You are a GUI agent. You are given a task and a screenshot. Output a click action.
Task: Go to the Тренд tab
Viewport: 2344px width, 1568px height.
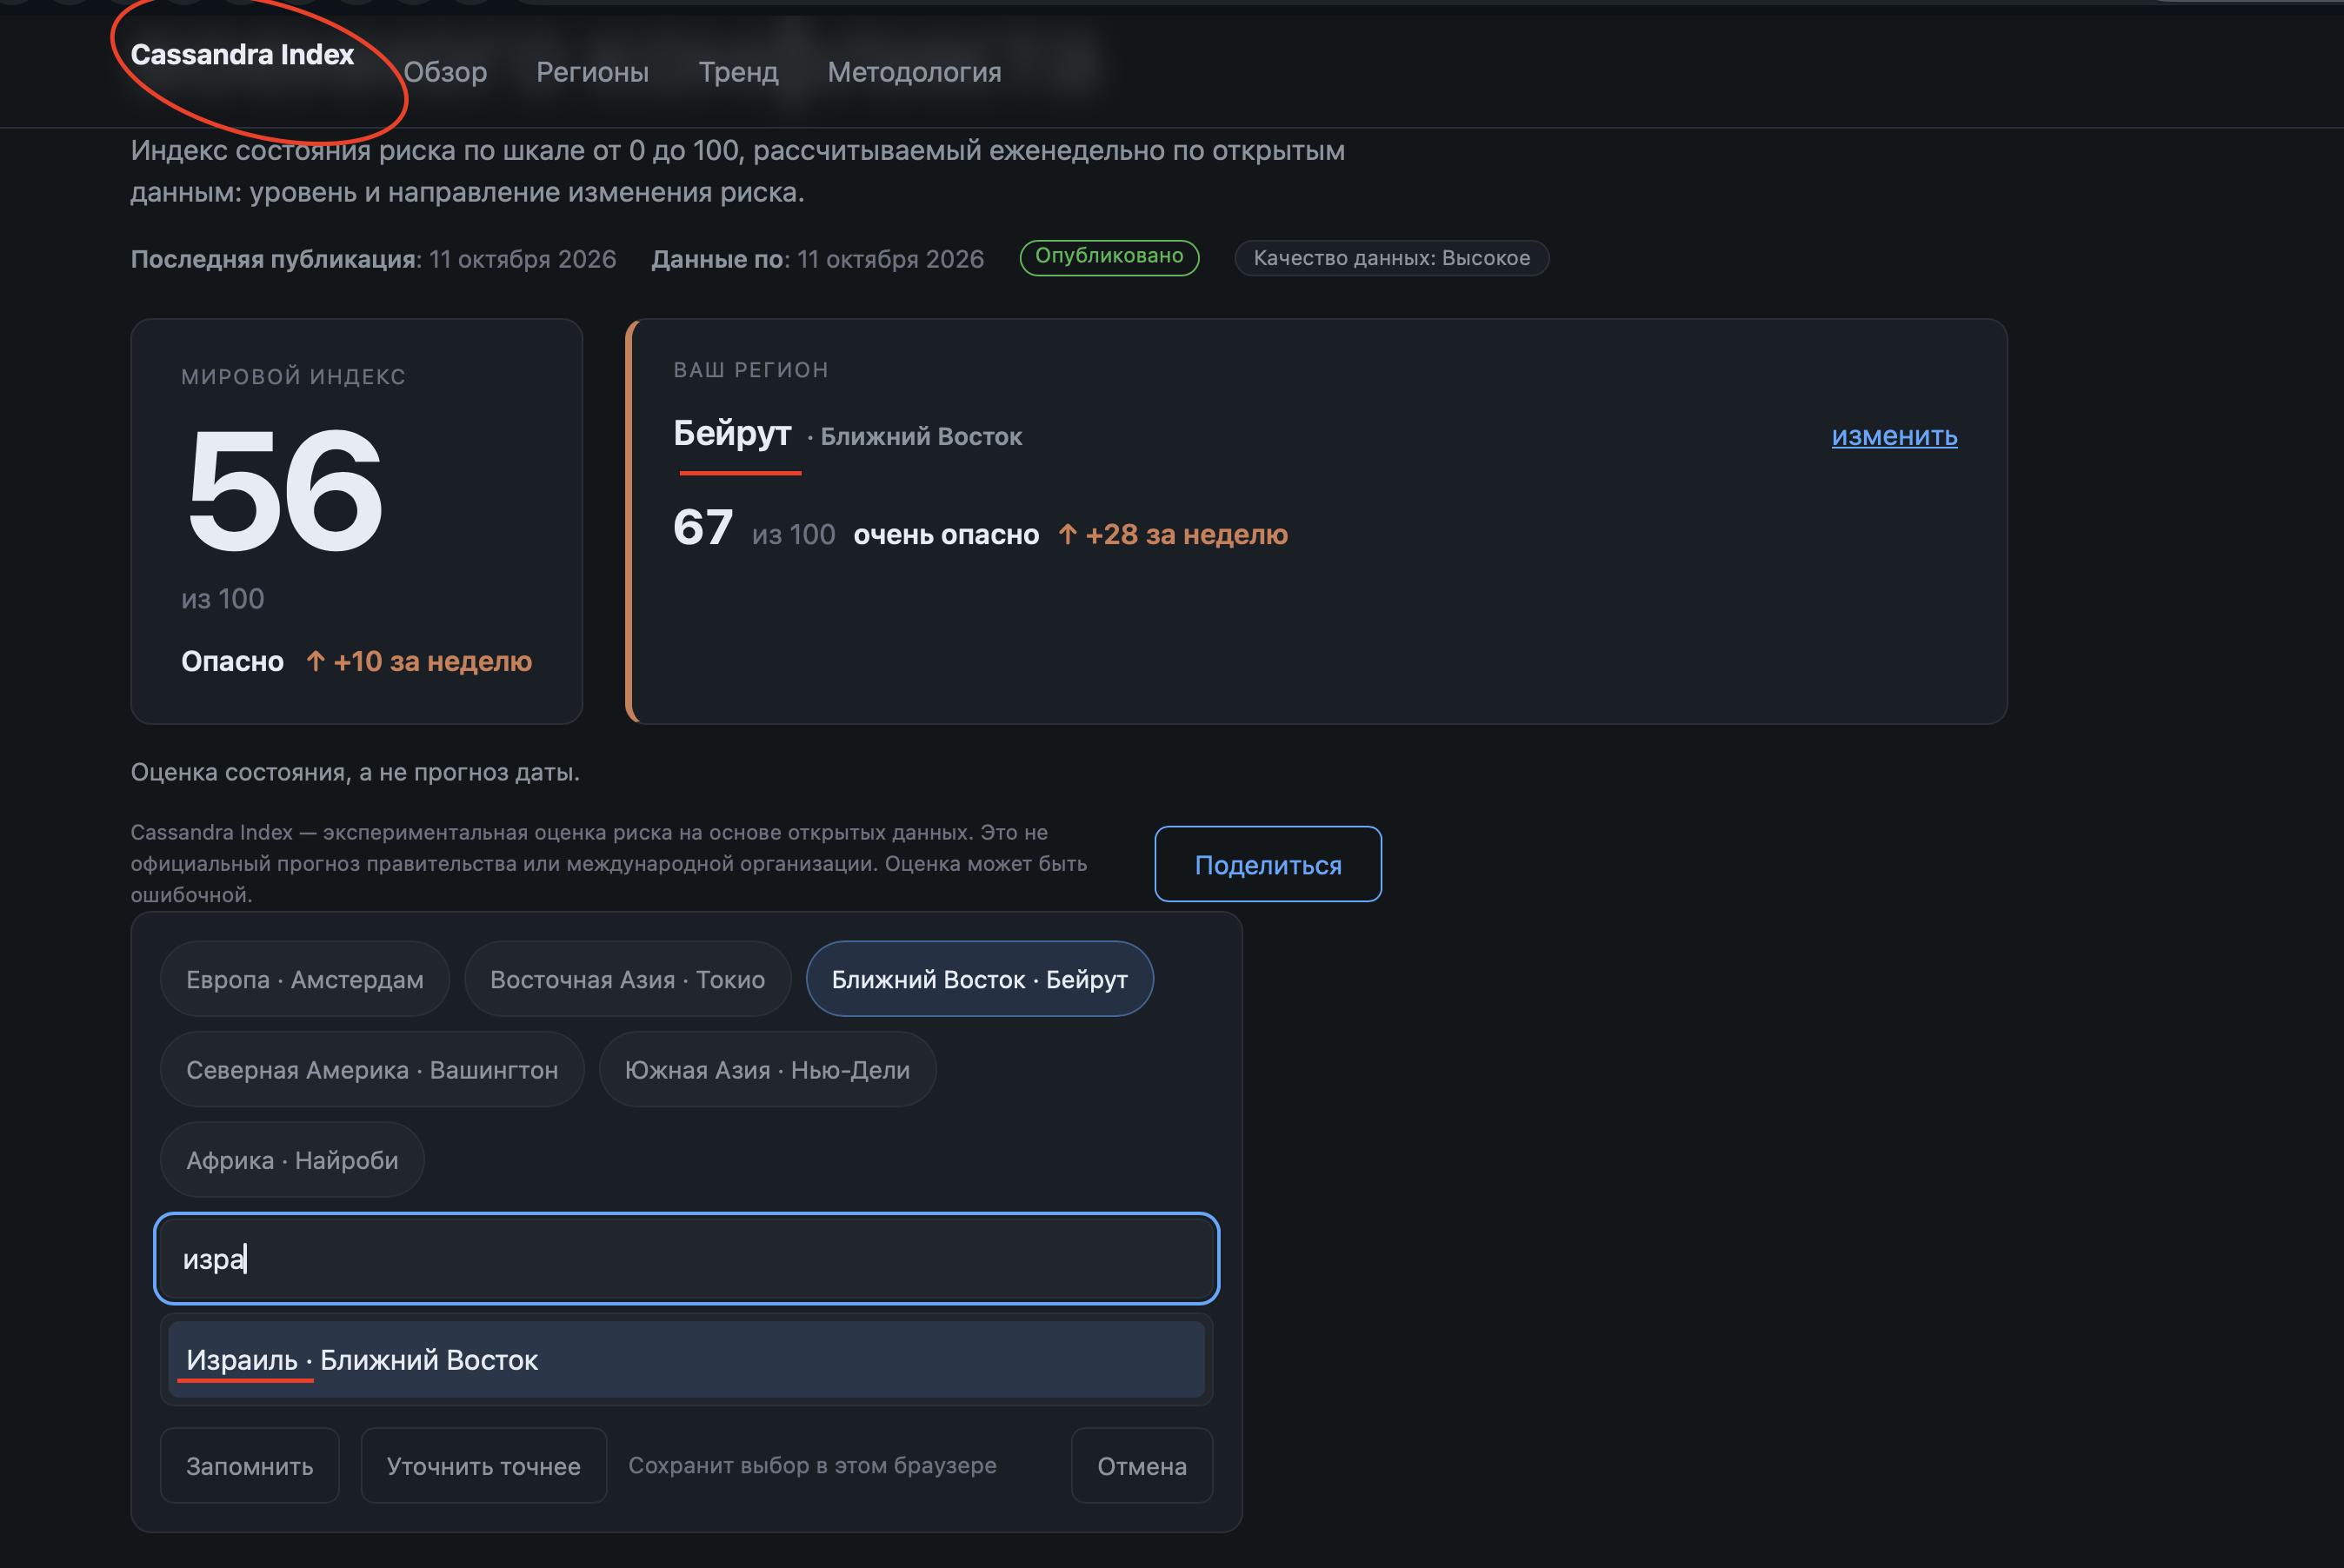point(738,72)
